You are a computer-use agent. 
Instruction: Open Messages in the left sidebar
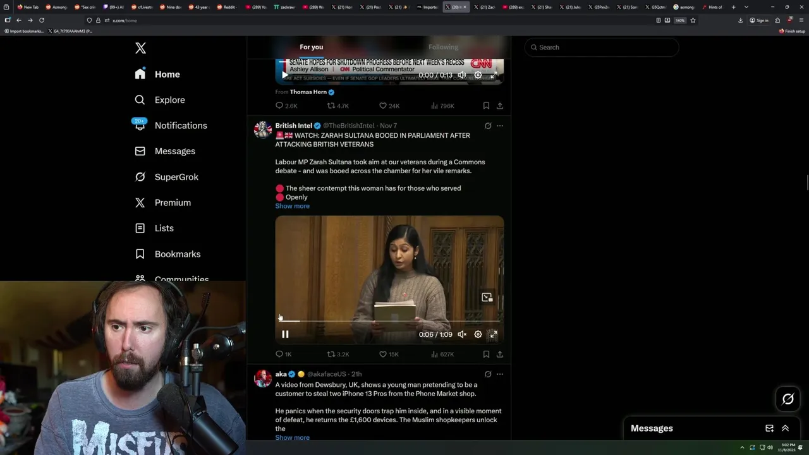coord(165,151)
